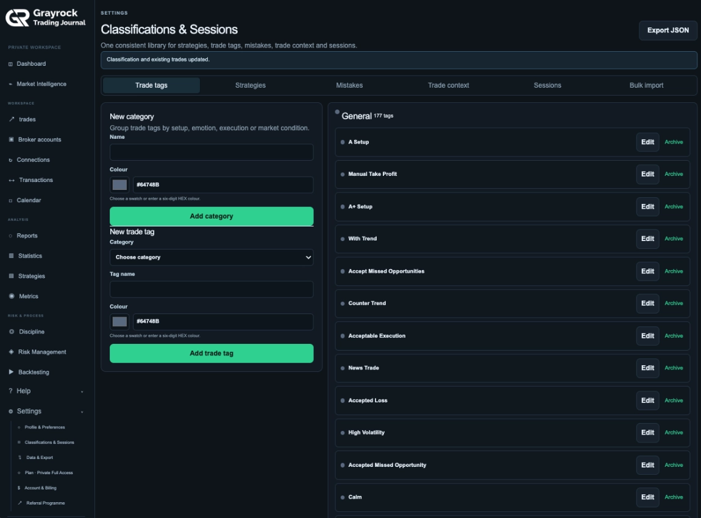701x518 pixels.
Task: Archive the A Setup tag
Action: pyautogui.click(x=674, y=142)
